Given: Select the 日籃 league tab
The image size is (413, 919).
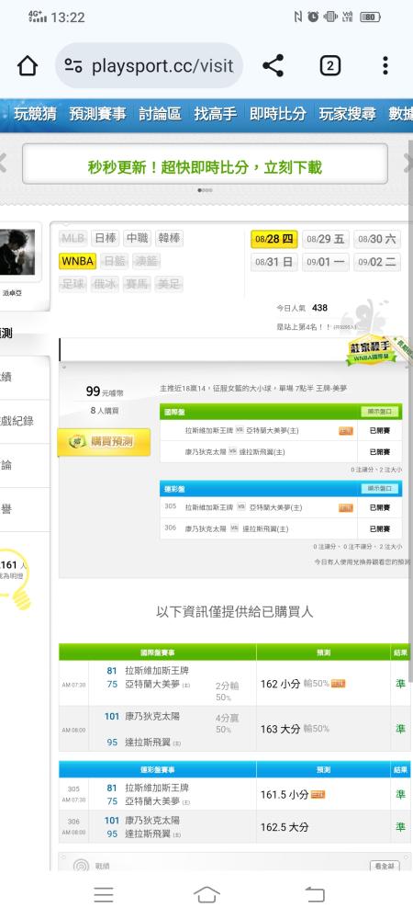Looking at the screenshot, I should tap(114, 261).
